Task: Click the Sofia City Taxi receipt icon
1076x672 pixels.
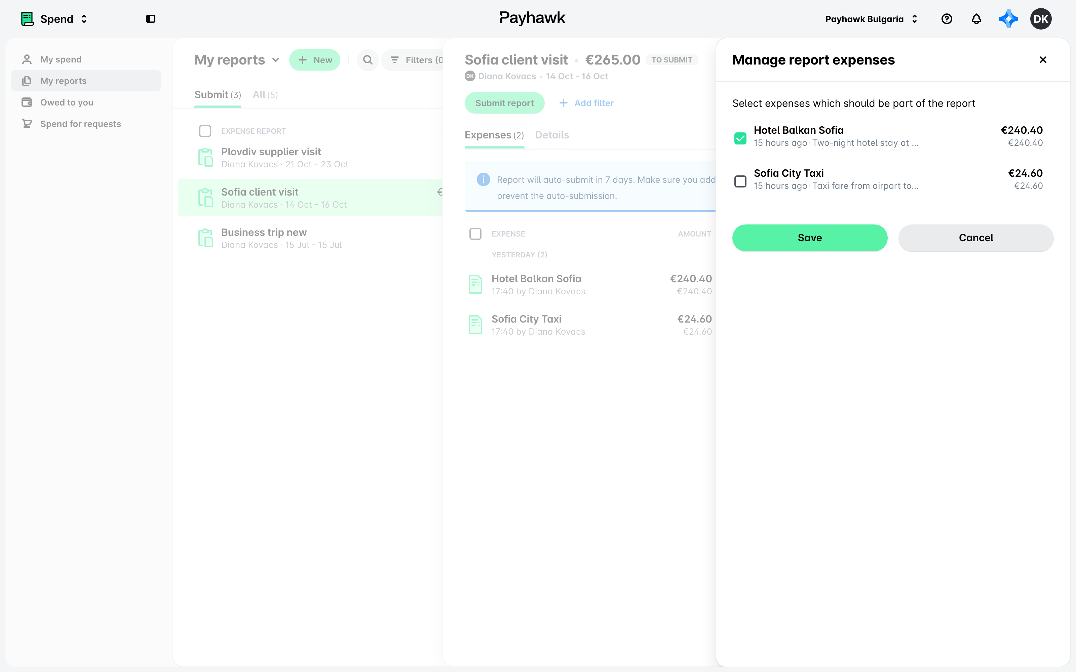Action: 475,325
